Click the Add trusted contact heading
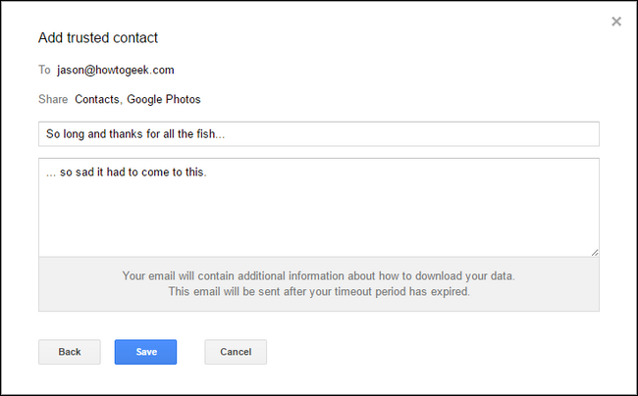Image resolution: width=638 pixels, height=396 pixels. pos(98,38)
